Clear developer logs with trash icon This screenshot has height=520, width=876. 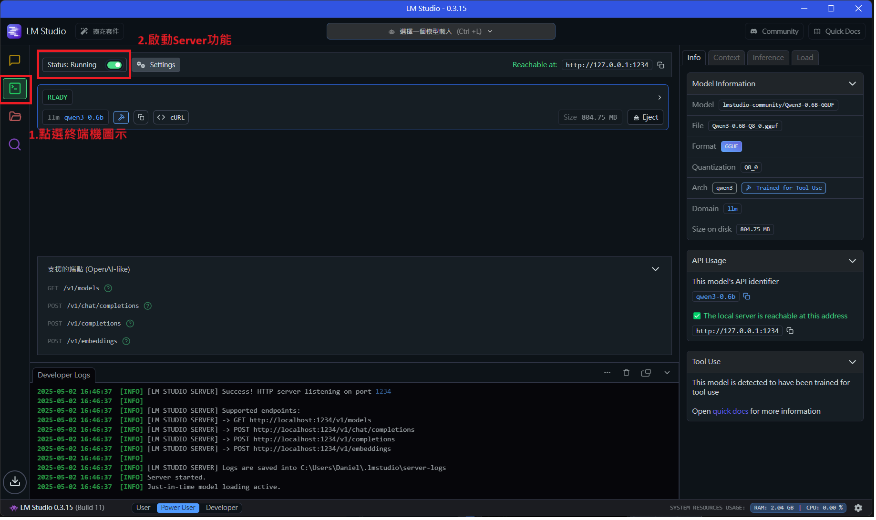[x=626, y=373]
